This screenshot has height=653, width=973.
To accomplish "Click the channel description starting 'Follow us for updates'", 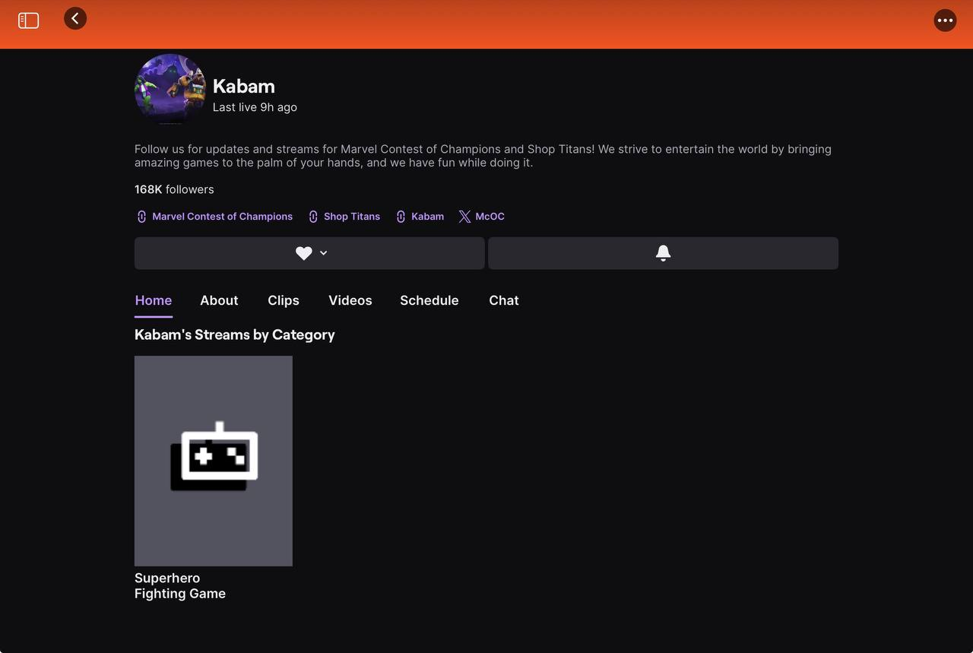I will [x=483, y=156].
